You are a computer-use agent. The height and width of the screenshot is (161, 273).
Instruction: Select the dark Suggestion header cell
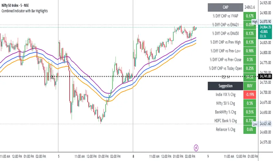(225, 86)
